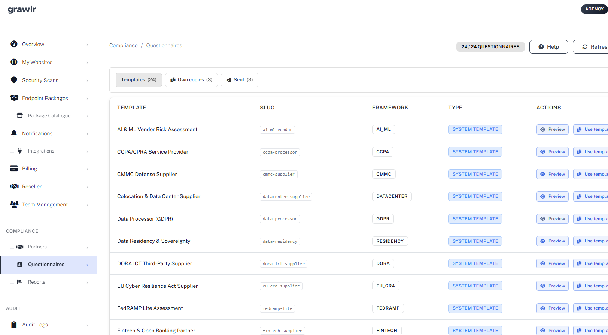This screenshot has height=335, width=608.
Task: Click the My Websites globe icon
Action: tap(14, 62)
